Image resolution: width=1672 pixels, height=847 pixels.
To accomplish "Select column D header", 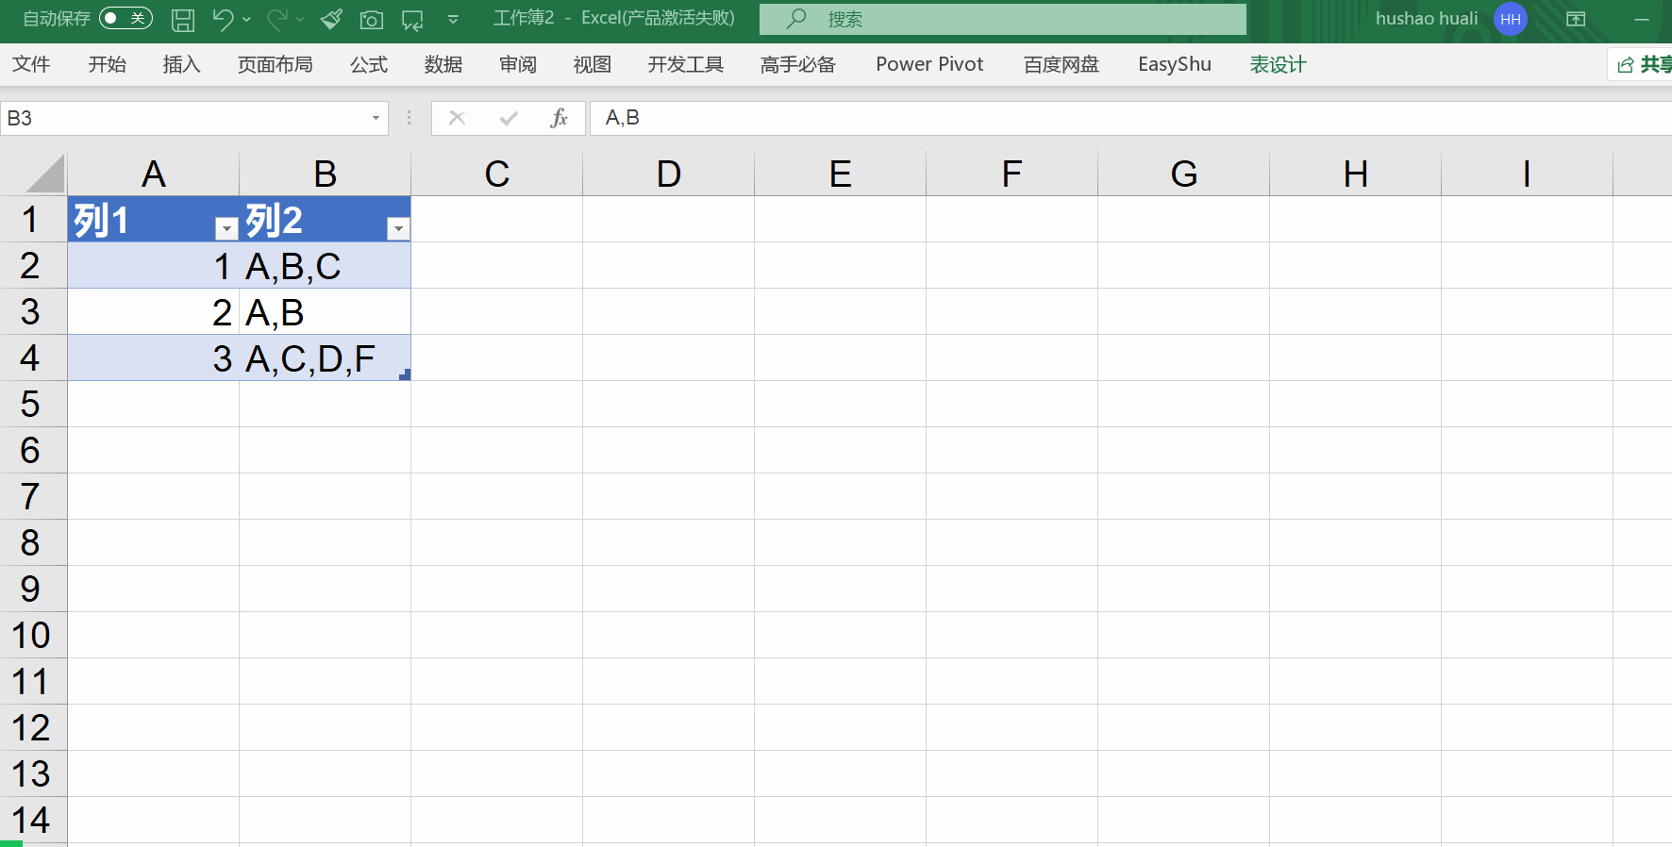I will coord(669,174).
